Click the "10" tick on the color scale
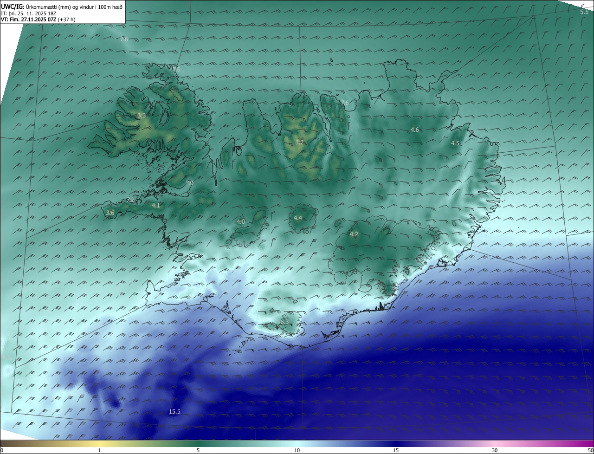This screenshot has height=454, width=594. (x=297, y=450)
